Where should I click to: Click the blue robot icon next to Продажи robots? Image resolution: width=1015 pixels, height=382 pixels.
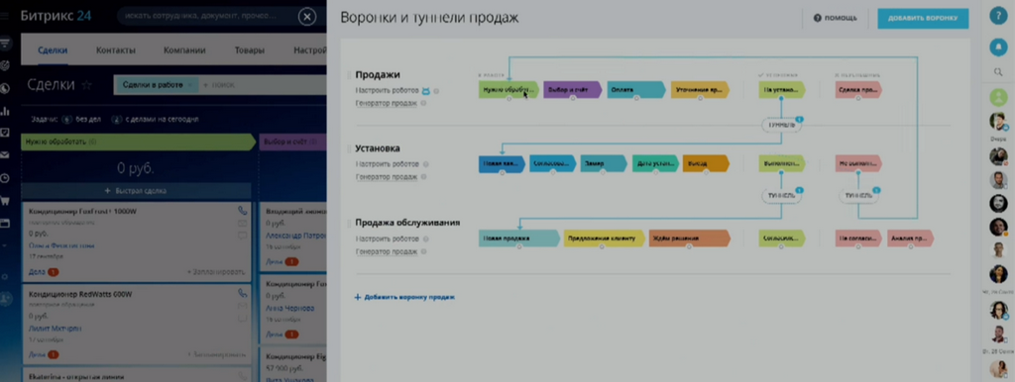click(x=426, y=91)
